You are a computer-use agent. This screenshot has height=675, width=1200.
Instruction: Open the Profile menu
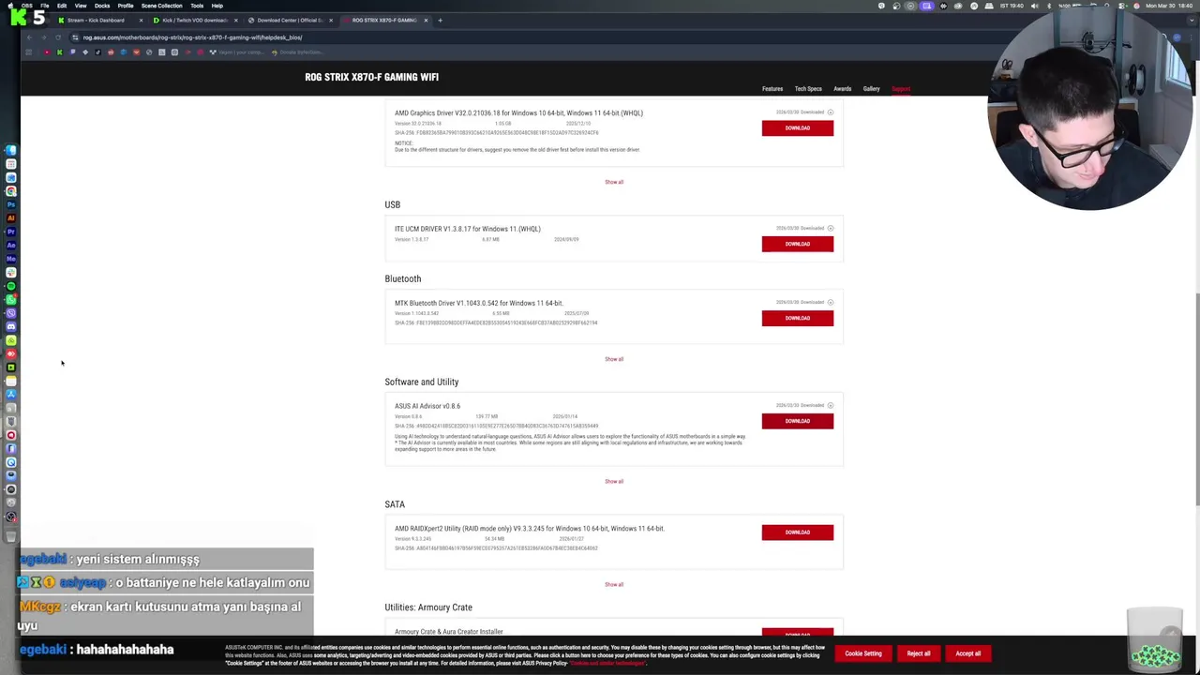[126, 6]
